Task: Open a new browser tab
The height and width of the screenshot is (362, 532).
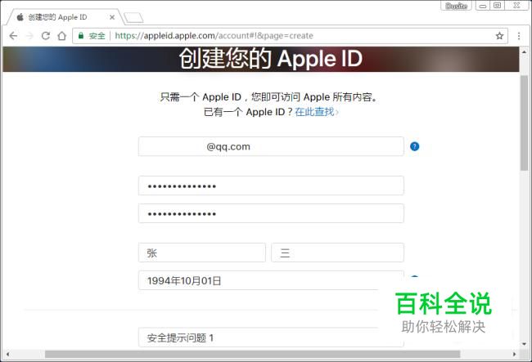Action: pyautogui.click(x=133, y=18)
